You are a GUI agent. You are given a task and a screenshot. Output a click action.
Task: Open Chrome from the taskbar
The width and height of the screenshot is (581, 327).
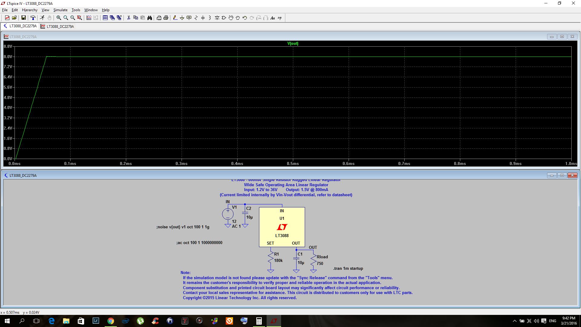coord(111,321)
